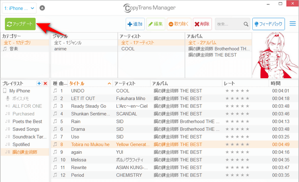Open the ALL FOR ONE playlist
This screenshot has width=299, height=182.
pyautogui.click(x=25, y=106)
